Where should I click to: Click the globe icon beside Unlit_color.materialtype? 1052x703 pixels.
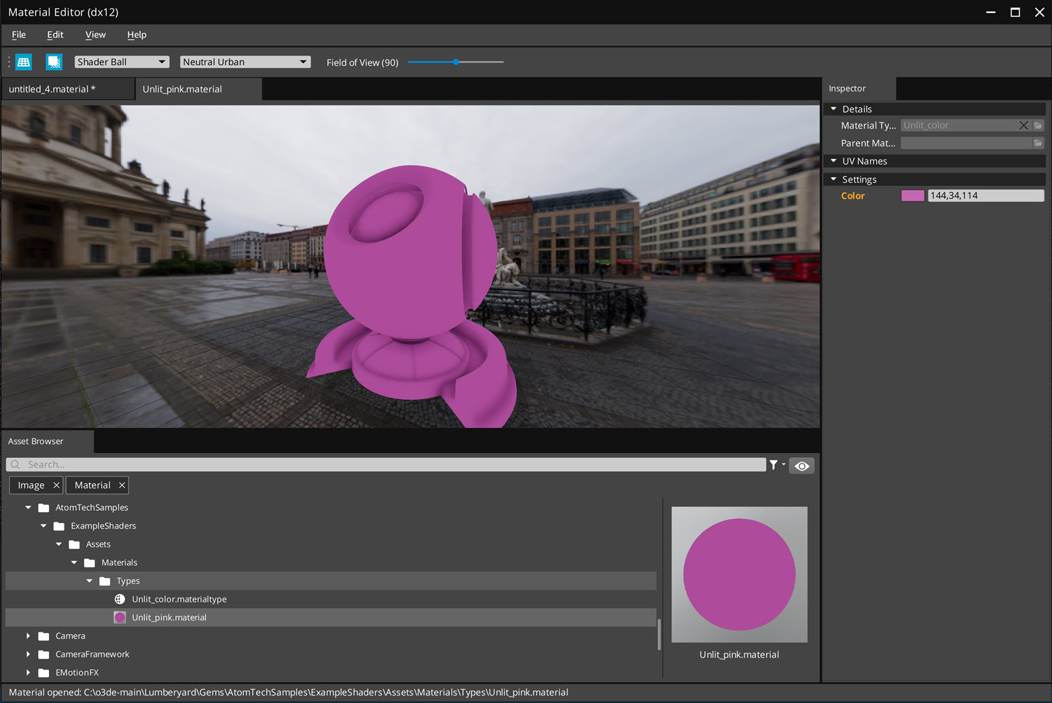(x=120, y=598)
